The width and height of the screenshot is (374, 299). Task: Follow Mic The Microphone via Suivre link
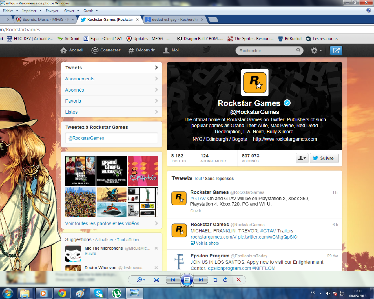pos(90,253)
